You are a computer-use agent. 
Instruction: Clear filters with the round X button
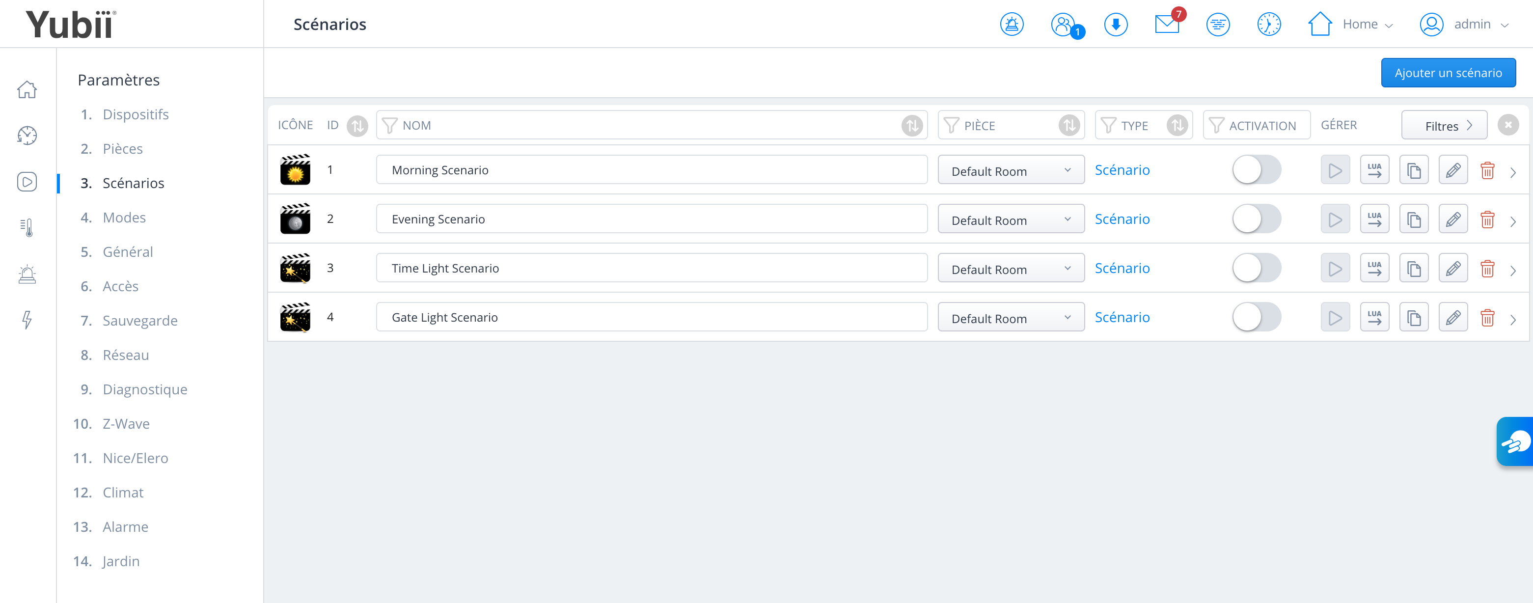[x=1508, y=125]
